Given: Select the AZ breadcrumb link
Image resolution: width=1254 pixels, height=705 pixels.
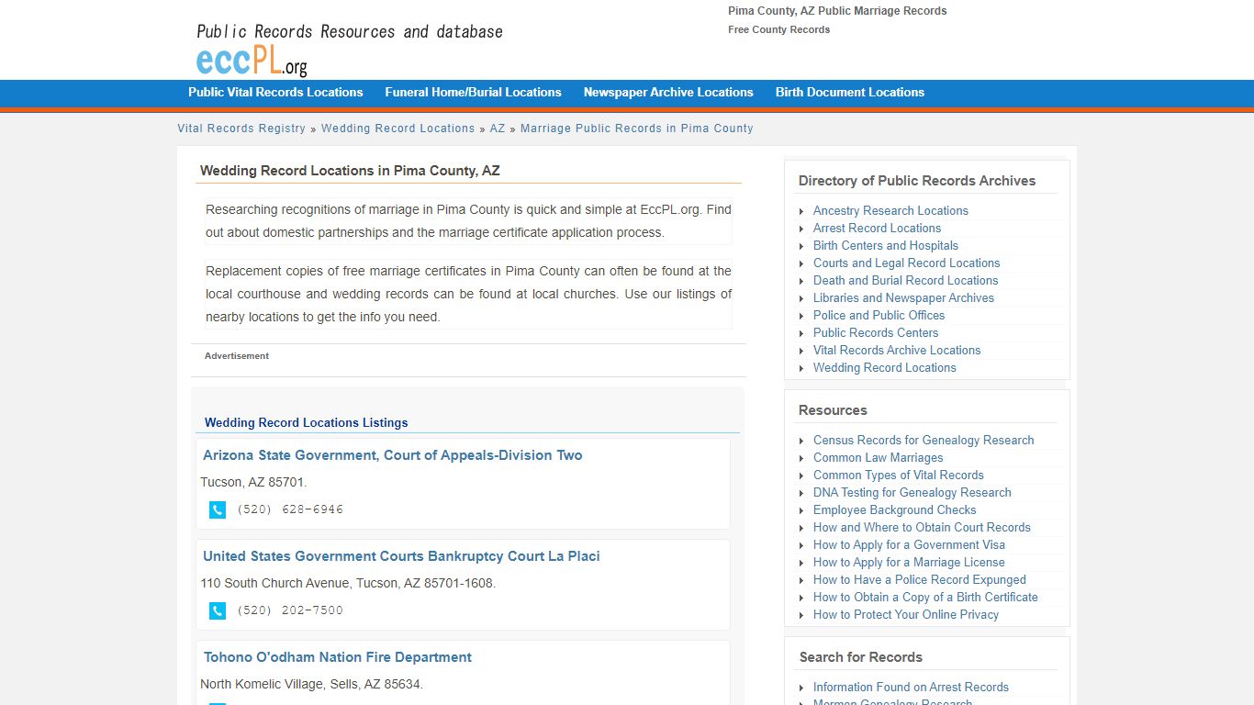Looking at the screenshot, I should click(498, 129).
